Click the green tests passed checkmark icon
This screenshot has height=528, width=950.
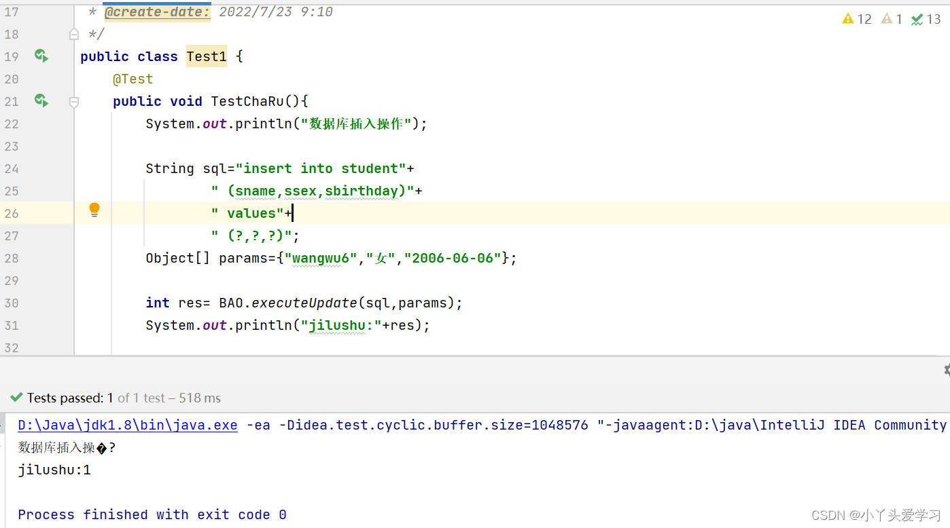point(16,398)
